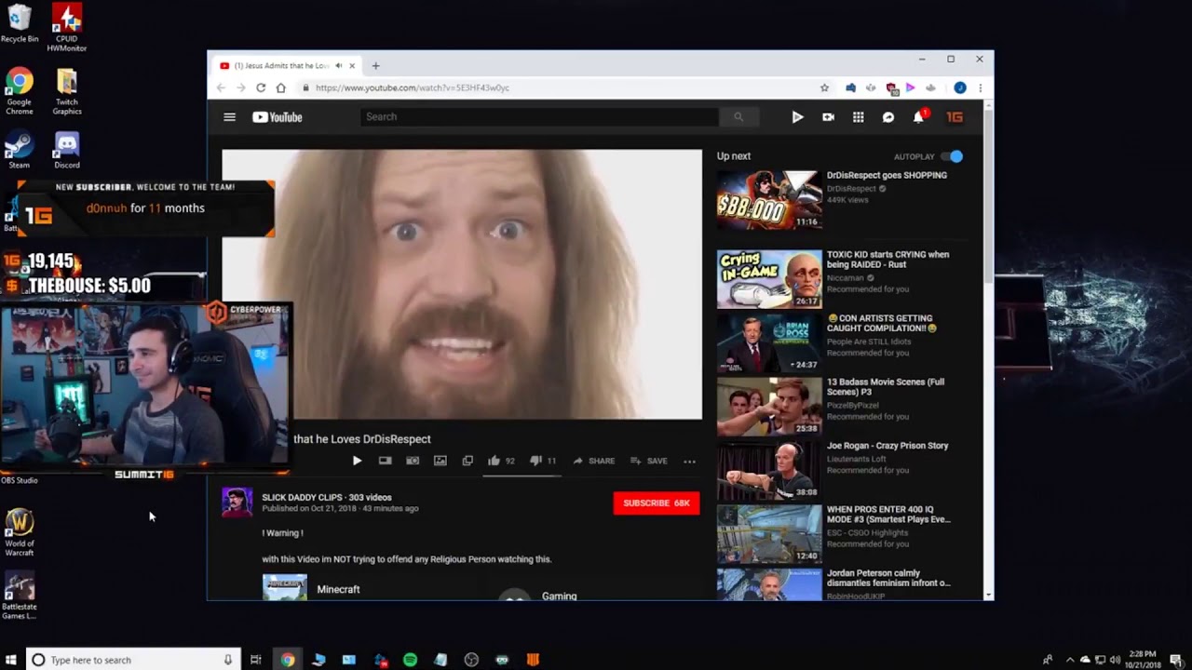Open the YouTube apps grid icon
Image resolution: width=1192 pixels, height=670 pixels.
tap(858, 117)
